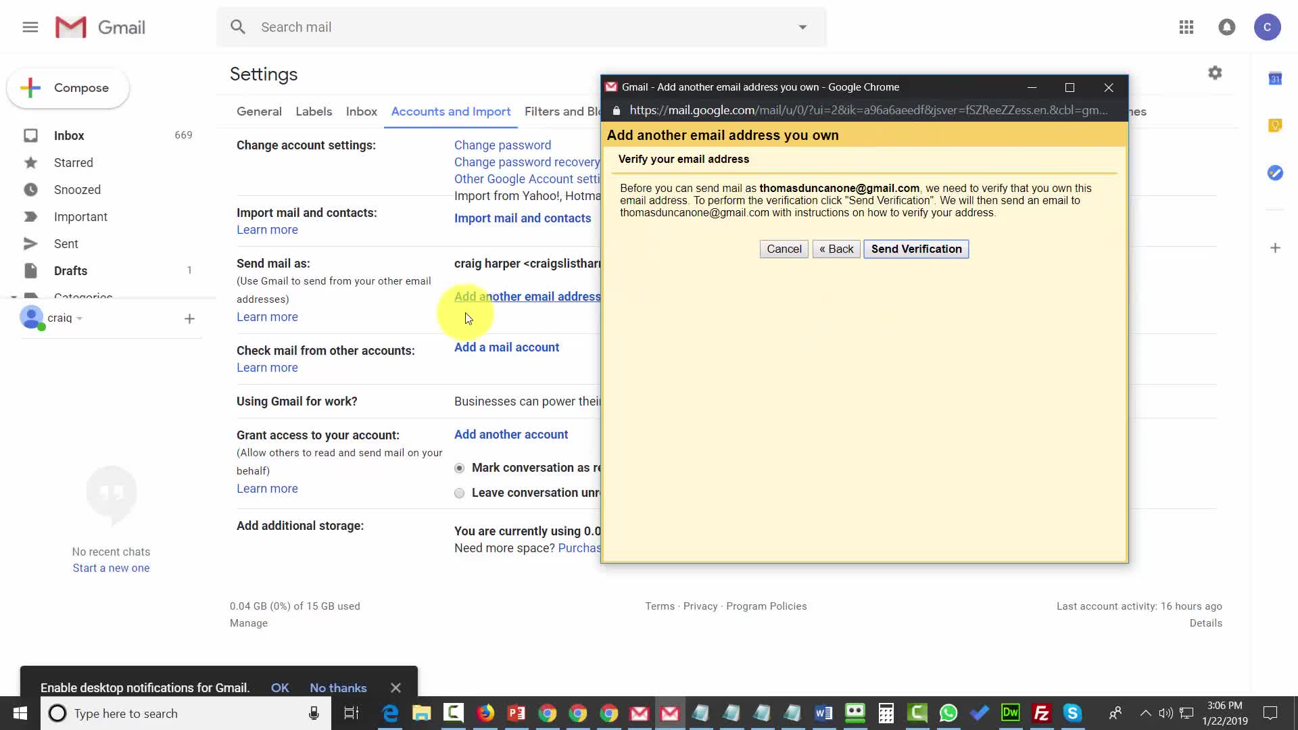Open the Filters and Blocked tab

point(562,112)
